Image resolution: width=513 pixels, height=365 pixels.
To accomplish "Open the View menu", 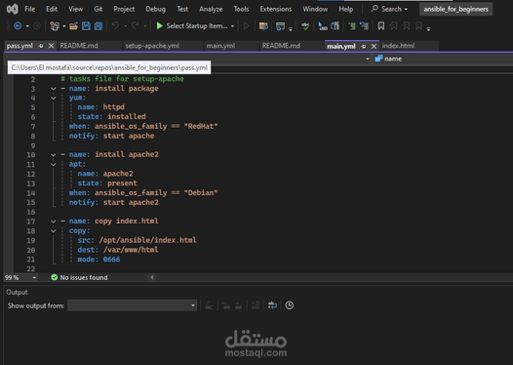I will [75, 9].
